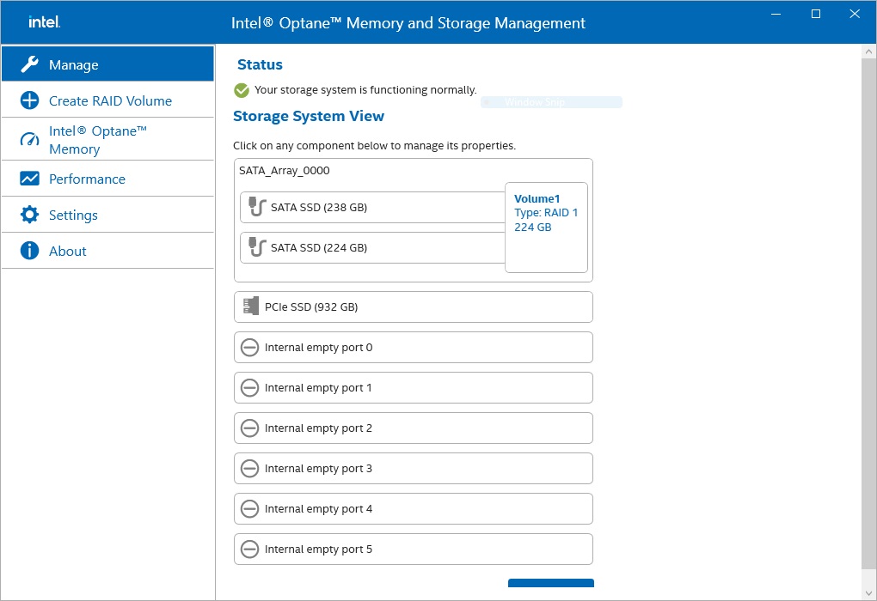Open the About page
This screenshot has height=601, width=877.
coord(68,251)
